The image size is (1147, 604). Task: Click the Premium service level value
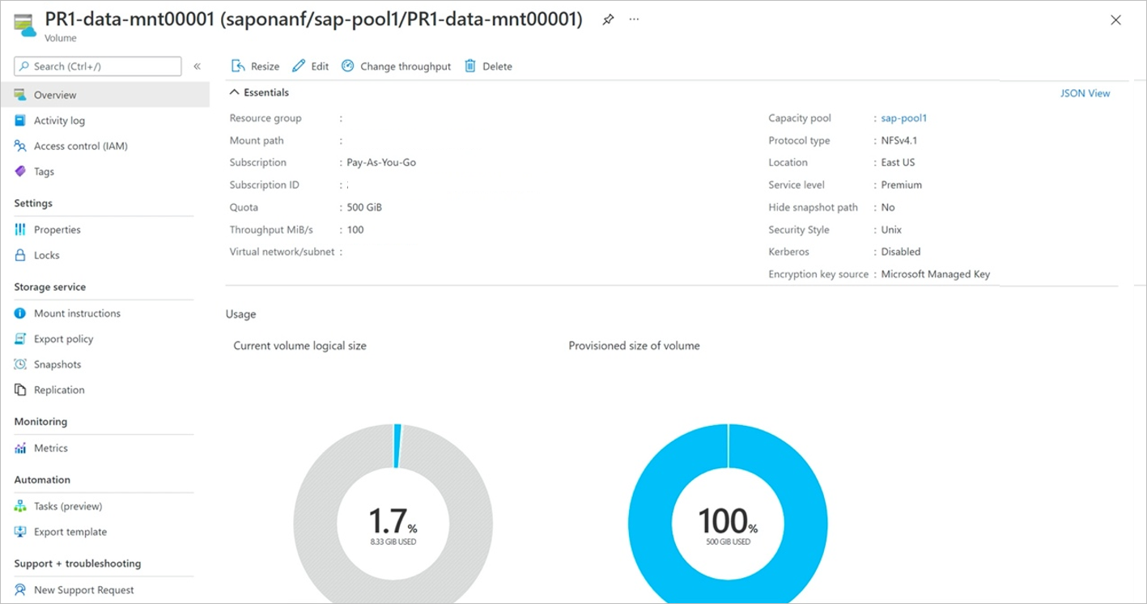click(901, 185)
